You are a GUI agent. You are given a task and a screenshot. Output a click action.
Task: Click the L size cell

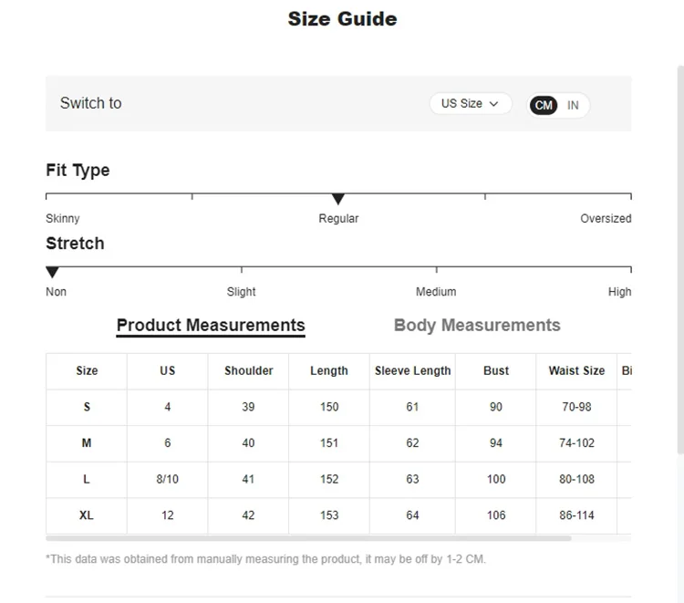[87, 480]
